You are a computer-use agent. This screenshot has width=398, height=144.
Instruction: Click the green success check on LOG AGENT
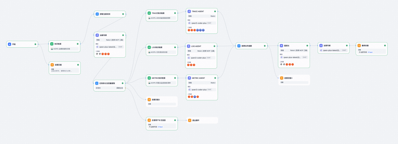(x=214, y=46)
